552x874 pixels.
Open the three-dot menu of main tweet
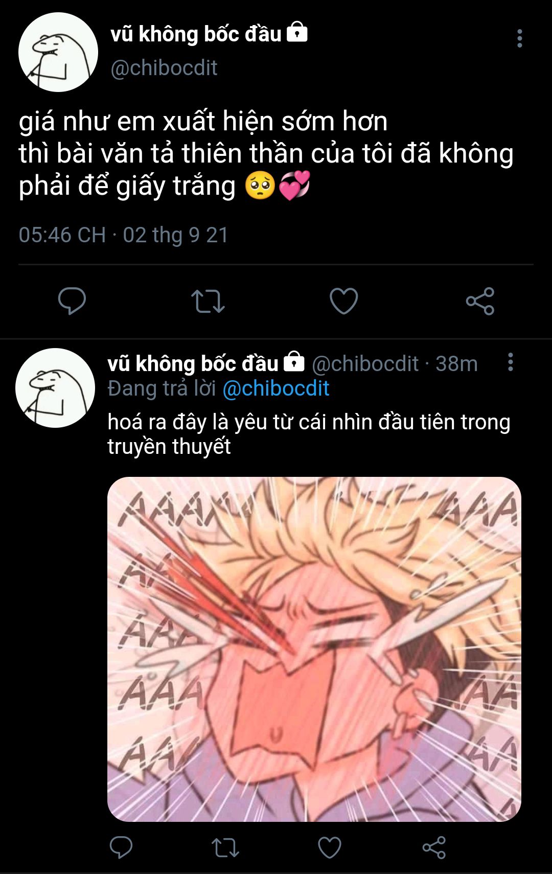(519, 38)
